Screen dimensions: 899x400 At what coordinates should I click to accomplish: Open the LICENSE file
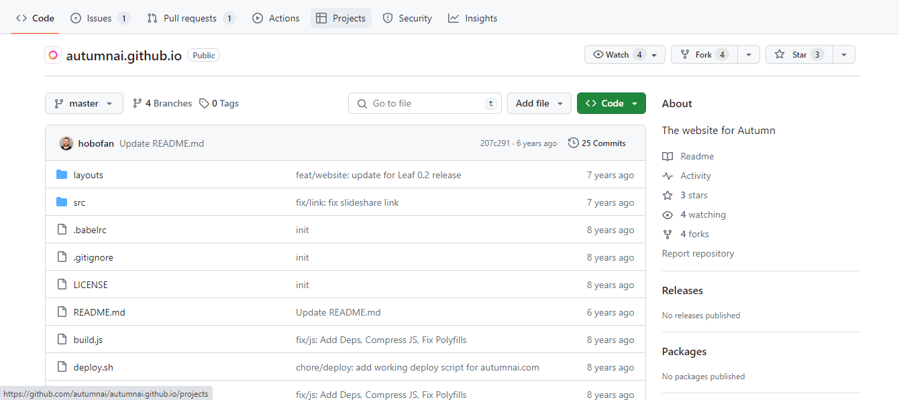(91, 285)
